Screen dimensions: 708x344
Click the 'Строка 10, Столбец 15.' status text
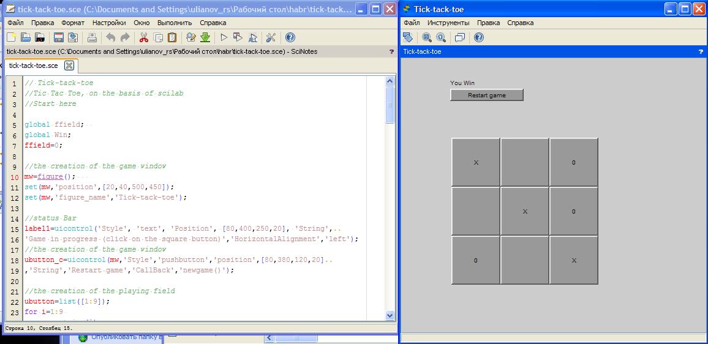click(39, 328)
